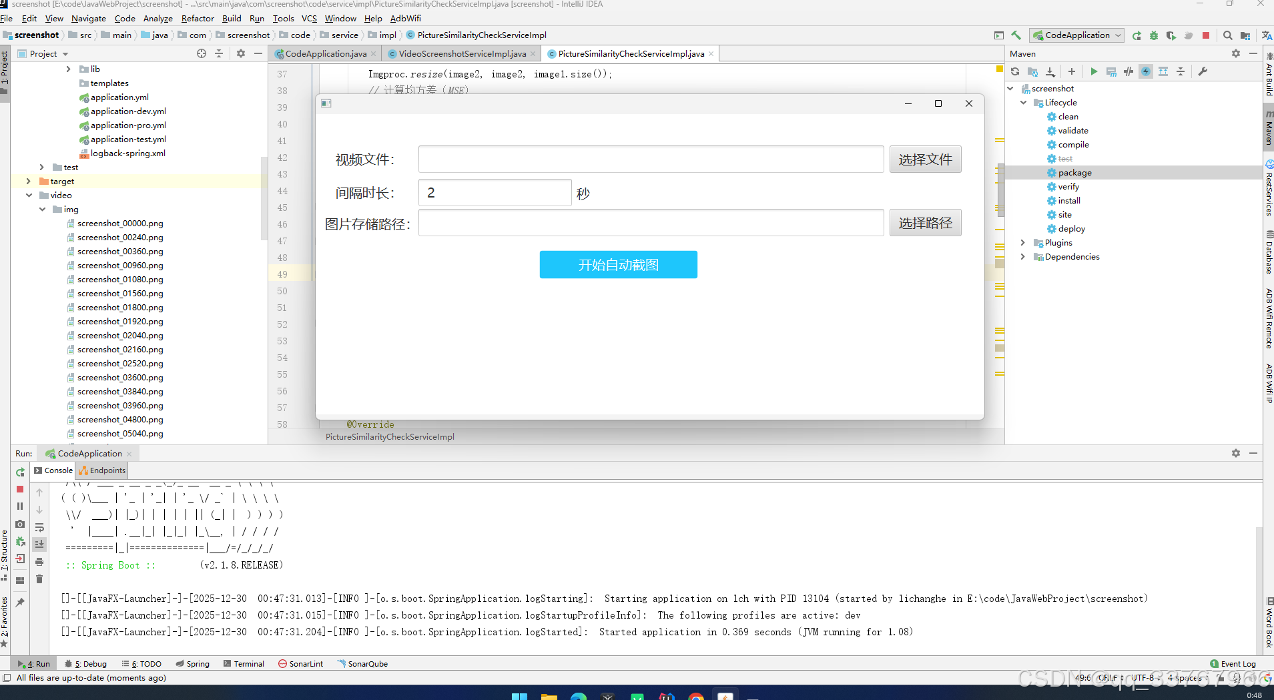Click the 选择路径 button

(x=925, y=222)
